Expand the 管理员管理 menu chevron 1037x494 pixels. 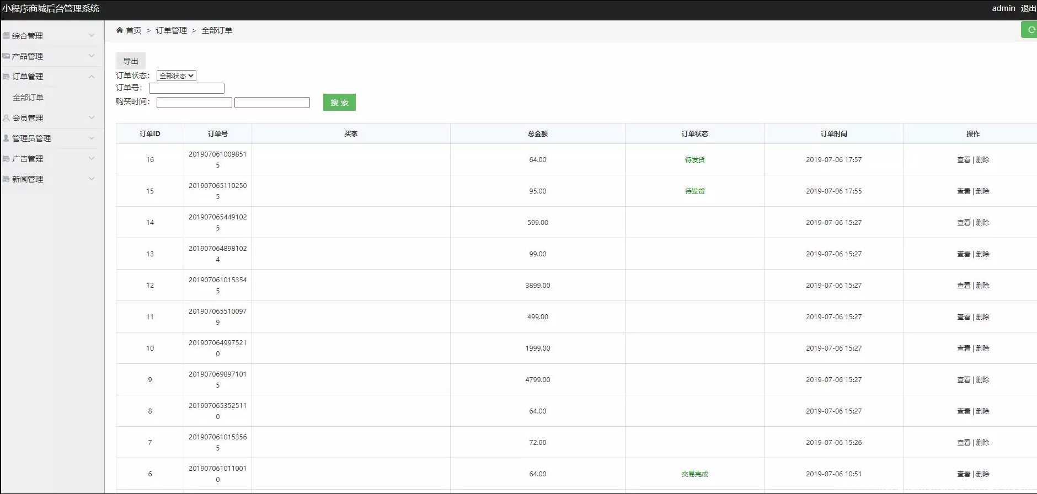coord(92,138)
